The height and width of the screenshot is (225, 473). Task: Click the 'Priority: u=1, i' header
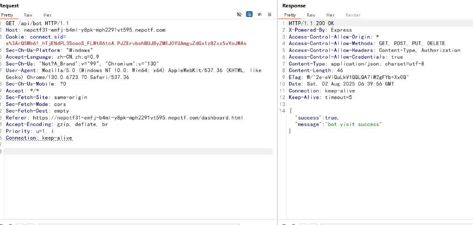point(30,131)
